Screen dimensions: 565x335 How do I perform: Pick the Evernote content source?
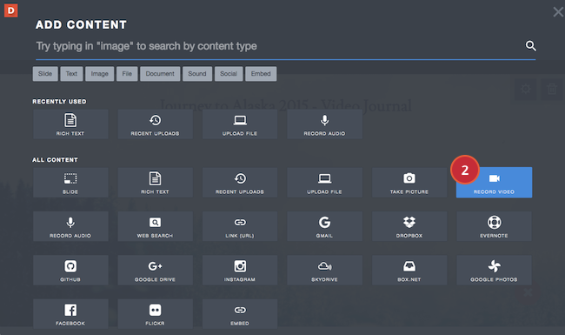pos(494,226)
